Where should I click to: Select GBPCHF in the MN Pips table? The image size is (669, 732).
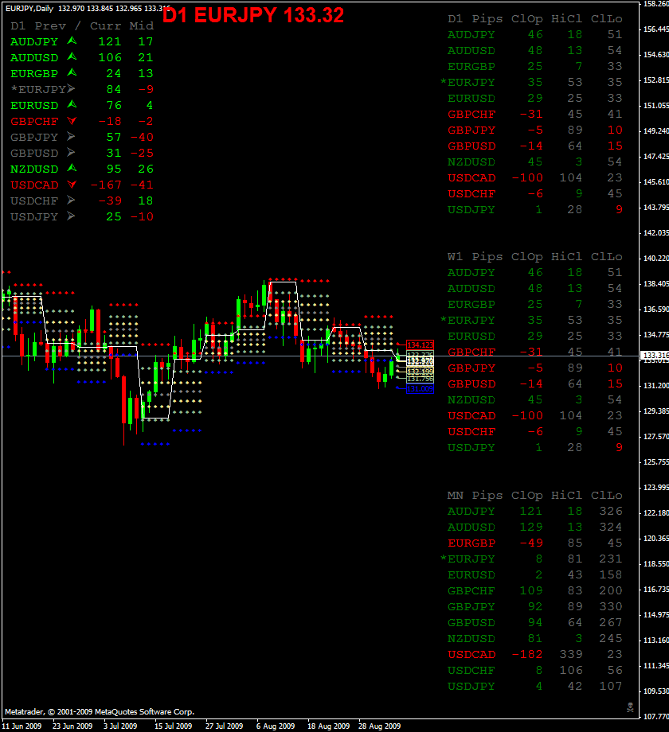[x=471, y=591]
